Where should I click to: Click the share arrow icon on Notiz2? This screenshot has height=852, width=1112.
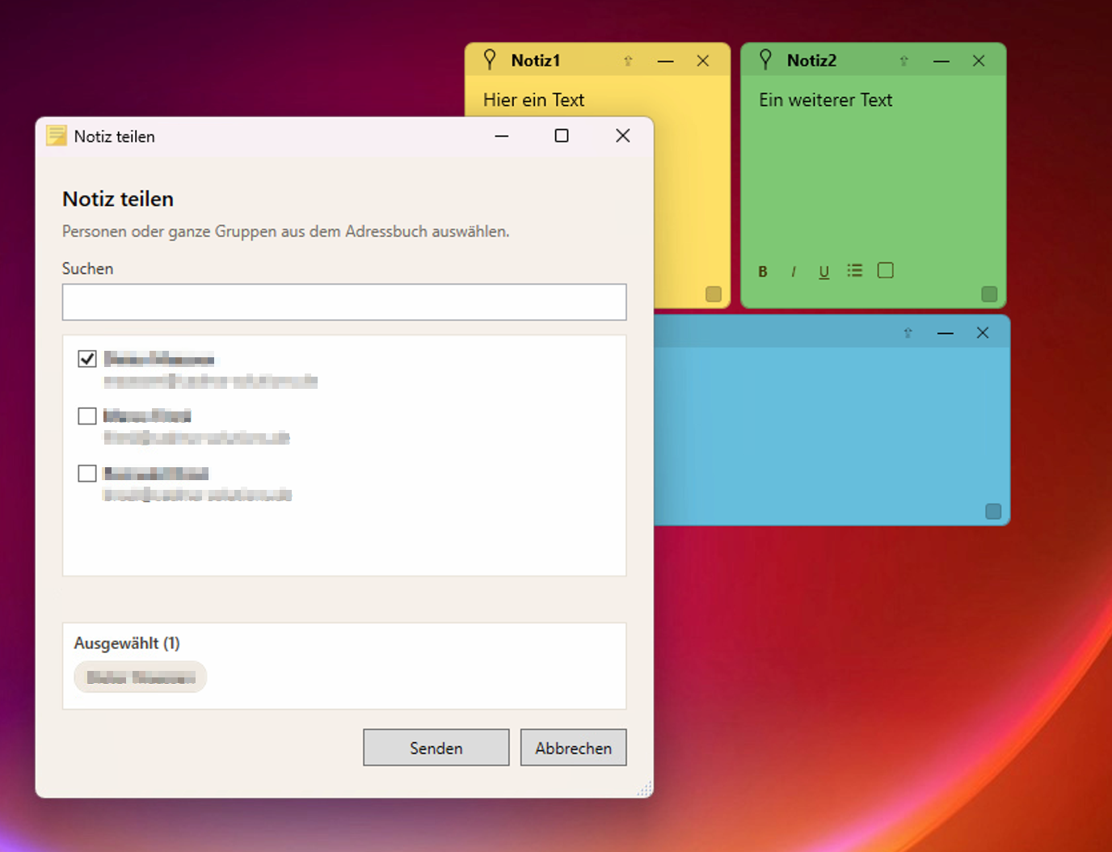(x=903, y=61)
